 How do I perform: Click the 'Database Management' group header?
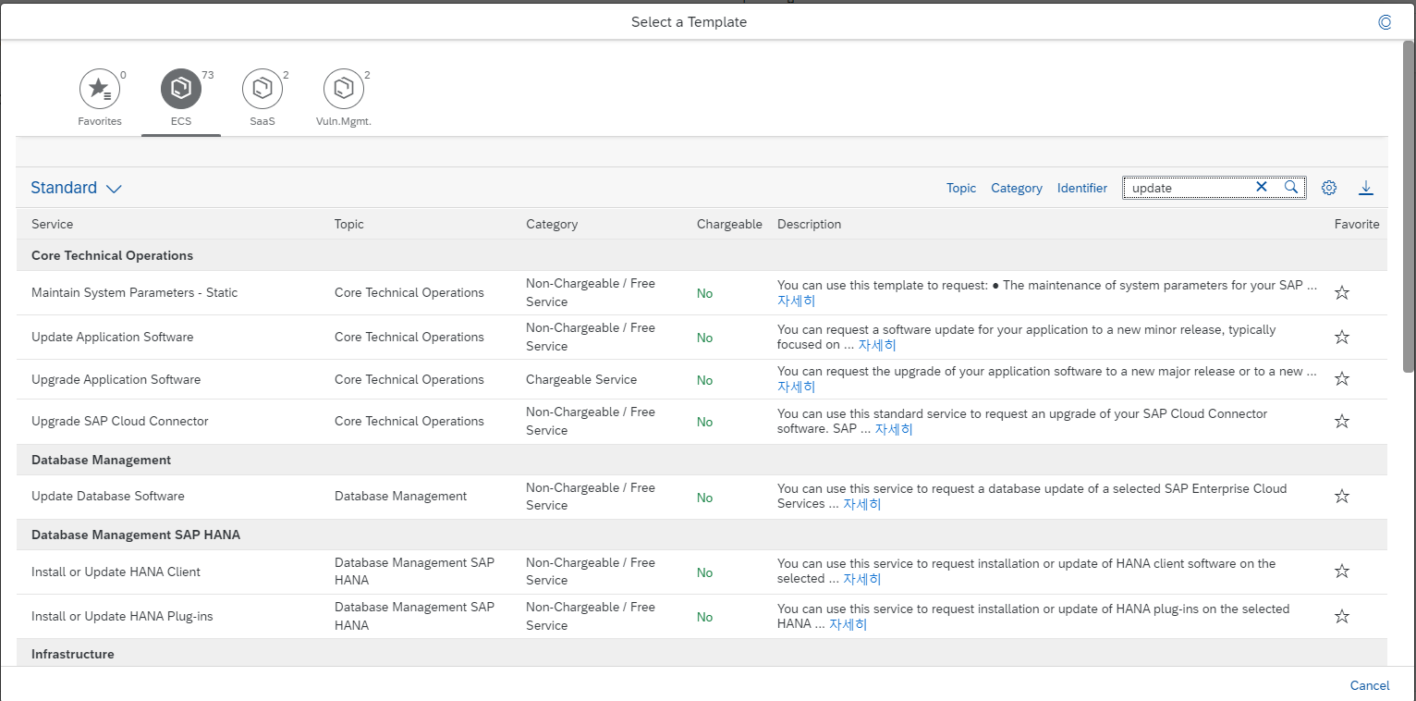point(702,460)
